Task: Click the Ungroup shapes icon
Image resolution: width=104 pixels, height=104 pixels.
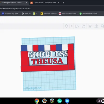Action: [x=83, y=26]
